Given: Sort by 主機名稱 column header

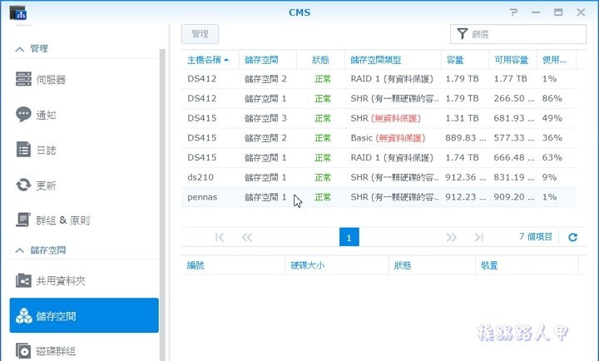Looking at the screenshot, I should coord(208,60).
